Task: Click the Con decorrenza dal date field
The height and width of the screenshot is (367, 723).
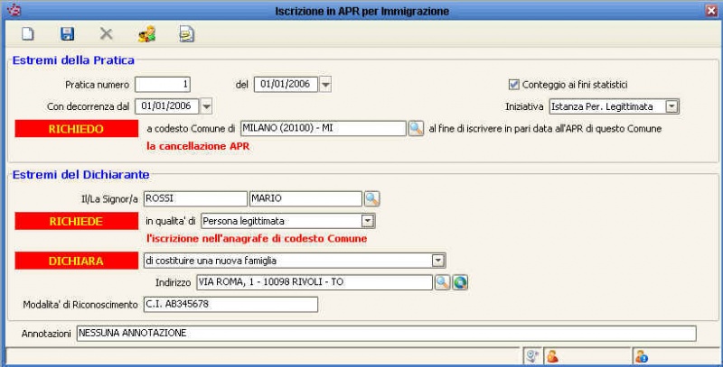Action: pyautogui.click(x=167, y=106)
